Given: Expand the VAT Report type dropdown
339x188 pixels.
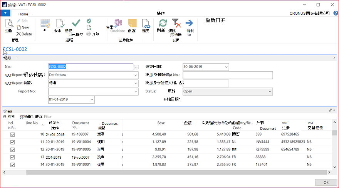Looking at the screenshot, I should pos(136,83).
